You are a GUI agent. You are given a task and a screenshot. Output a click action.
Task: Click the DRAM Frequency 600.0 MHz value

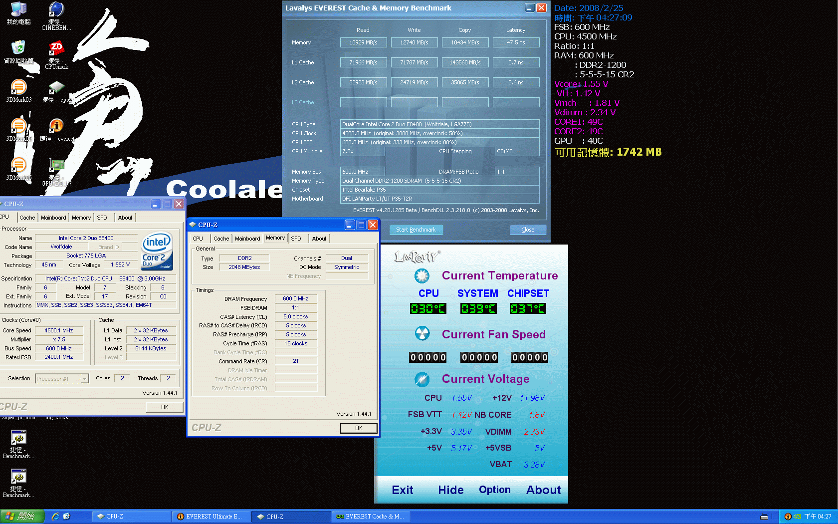click(x=296, y=298)
